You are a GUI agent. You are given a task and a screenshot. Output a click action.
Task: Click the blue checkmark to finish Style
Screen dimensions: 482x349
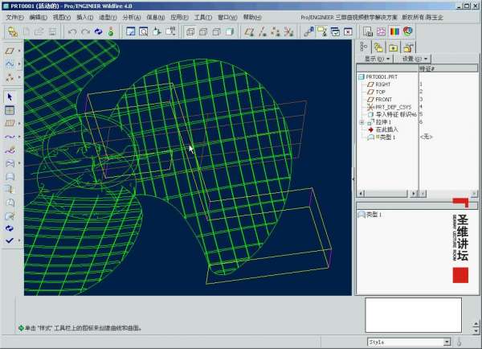10,240
